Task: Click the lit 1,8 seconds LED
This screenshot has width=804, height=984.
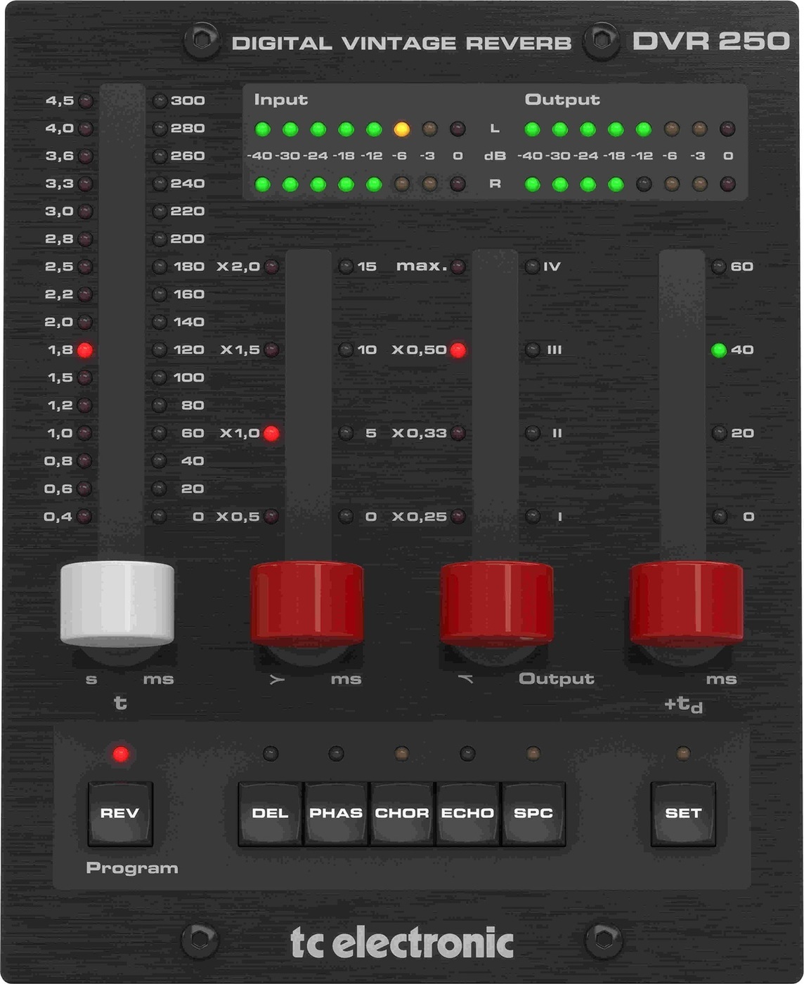Action: (85, 350)
